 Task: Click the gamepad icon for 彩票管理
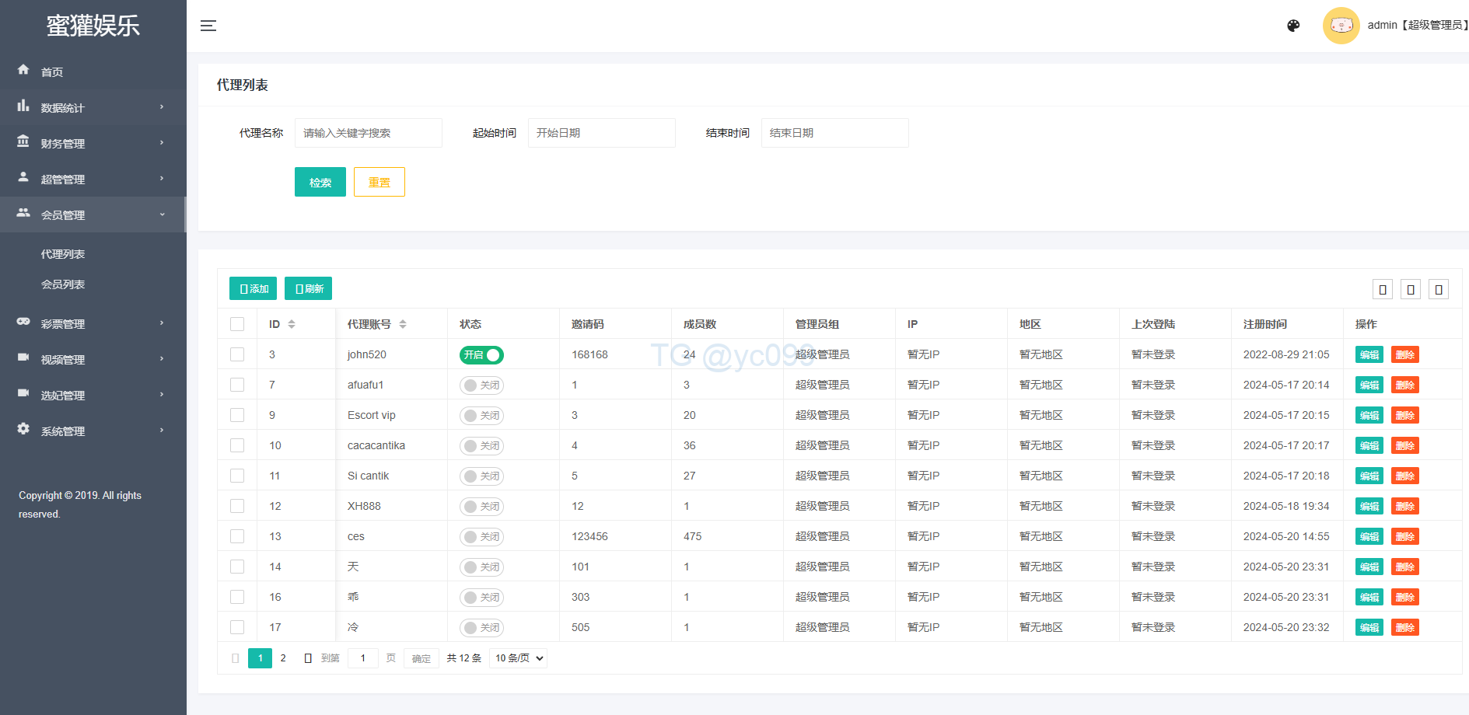[x=23, y=322]
